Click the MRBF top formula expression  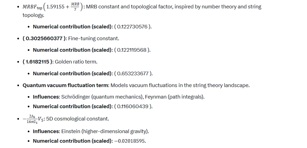click(x=53, y=7)
